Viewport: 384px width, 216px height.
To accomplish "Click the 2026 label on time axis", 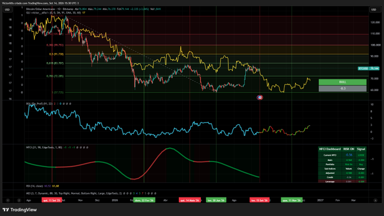I will [x=115, y=200].
